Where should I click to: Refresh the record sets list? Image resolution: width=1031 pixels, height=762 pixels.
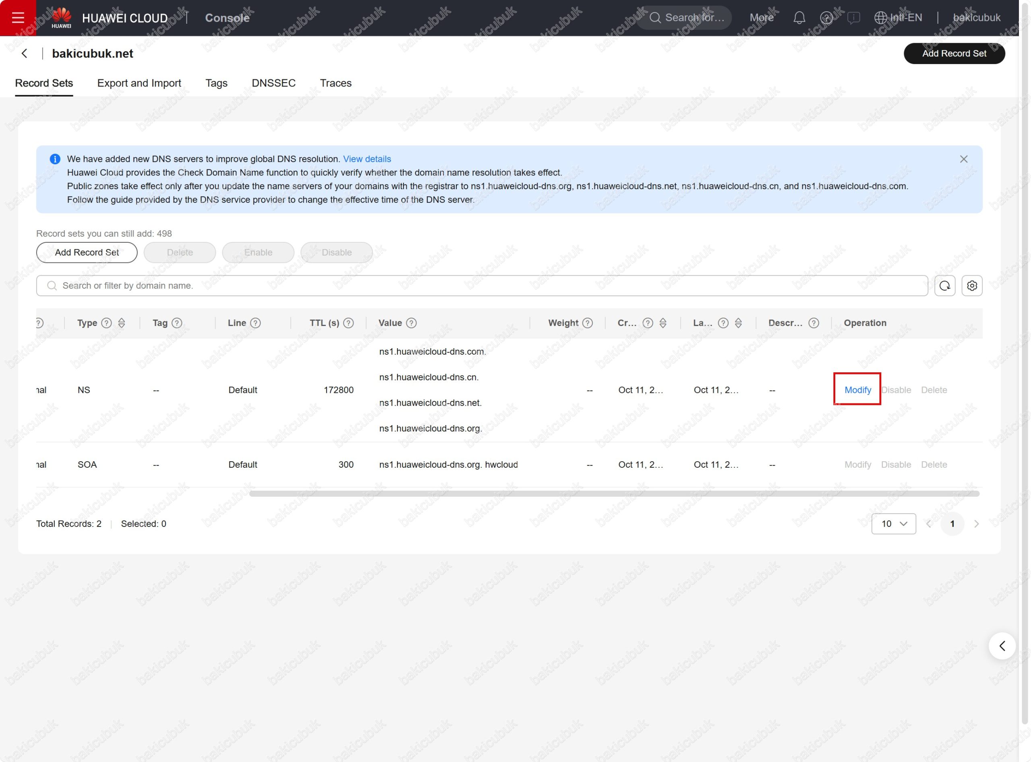point(944,285)
